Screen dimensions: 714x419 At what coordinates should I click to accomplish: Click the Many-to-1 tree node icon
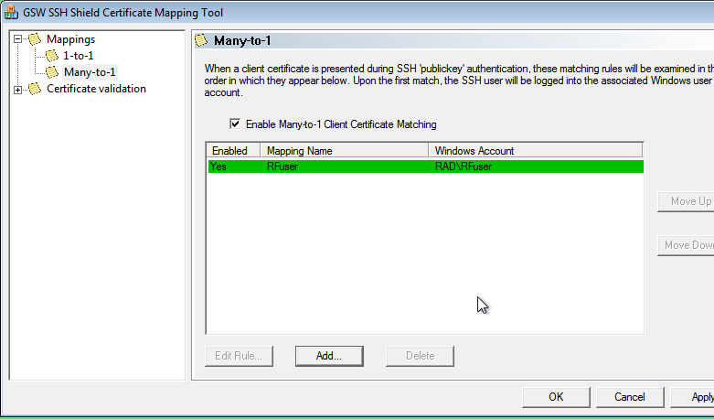52,72
